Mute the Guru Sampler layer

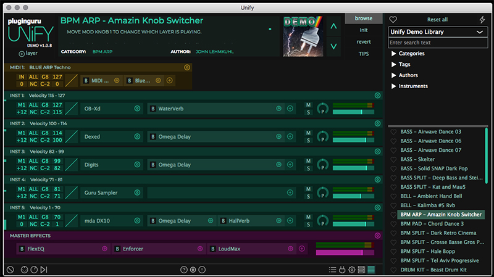point(308,189)
